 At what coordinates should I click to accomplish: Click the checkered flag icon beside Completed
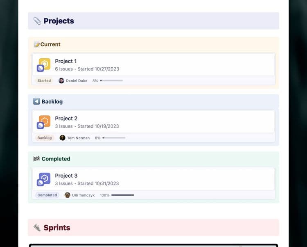coord(36,159)
